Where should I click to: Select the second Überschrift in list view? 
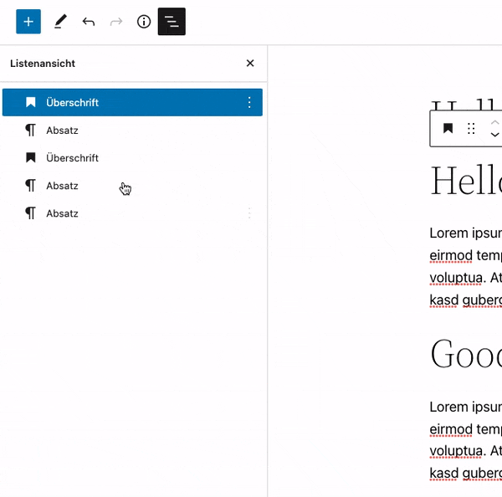point(73,158)
